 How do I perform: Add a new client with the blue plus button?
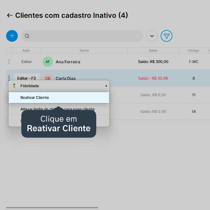(12, 36)
